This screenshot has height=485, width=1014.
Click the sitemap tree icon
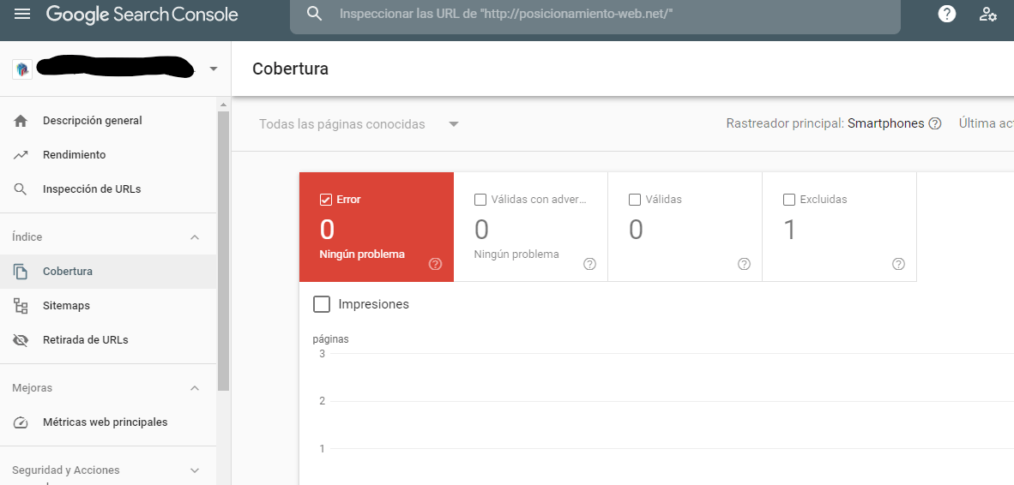(x=21, y=305)
